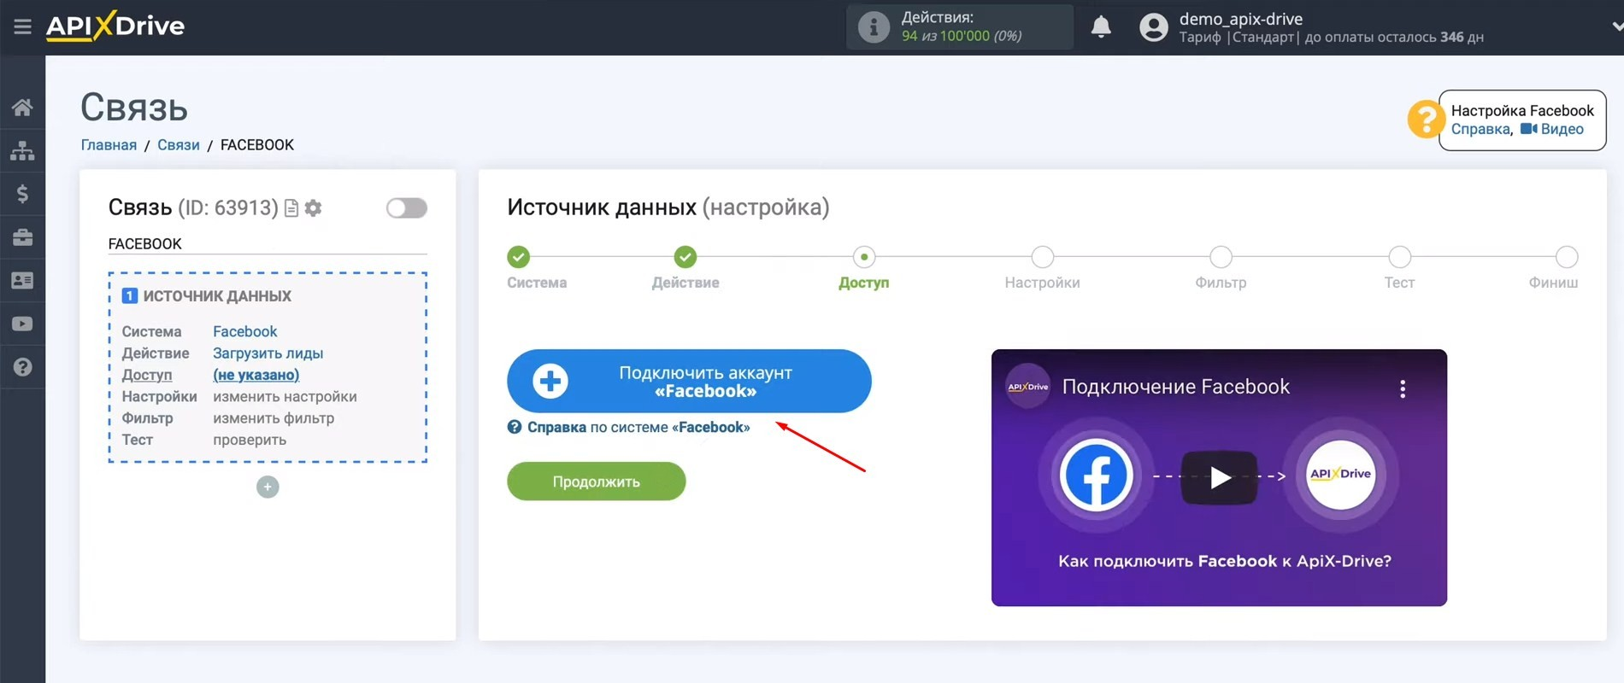Viewport: 1624px width, 683px height.
Task: Open notifications bell
Action: pos(1101,27)
